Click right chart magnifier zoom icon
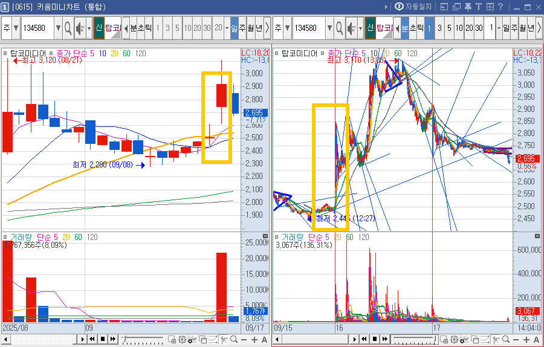 point(506,339)
